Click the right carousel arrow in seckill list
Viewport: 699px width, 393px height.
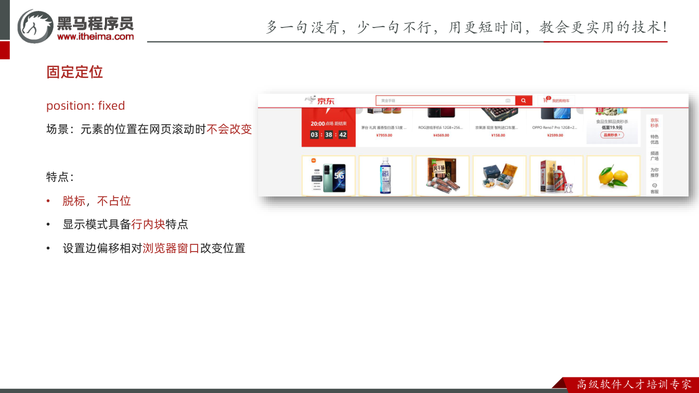pos(580,111)
